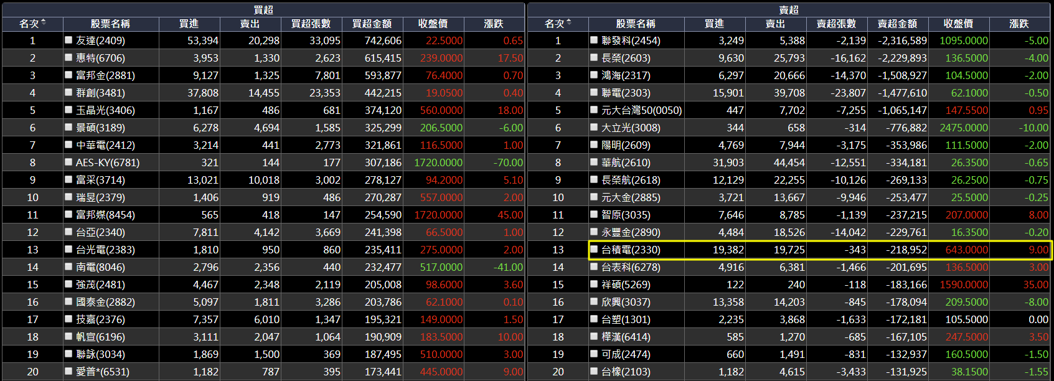Check the box next to 台橡(2103)
The image size is (1054, 381).
click(x=595, y=371)
